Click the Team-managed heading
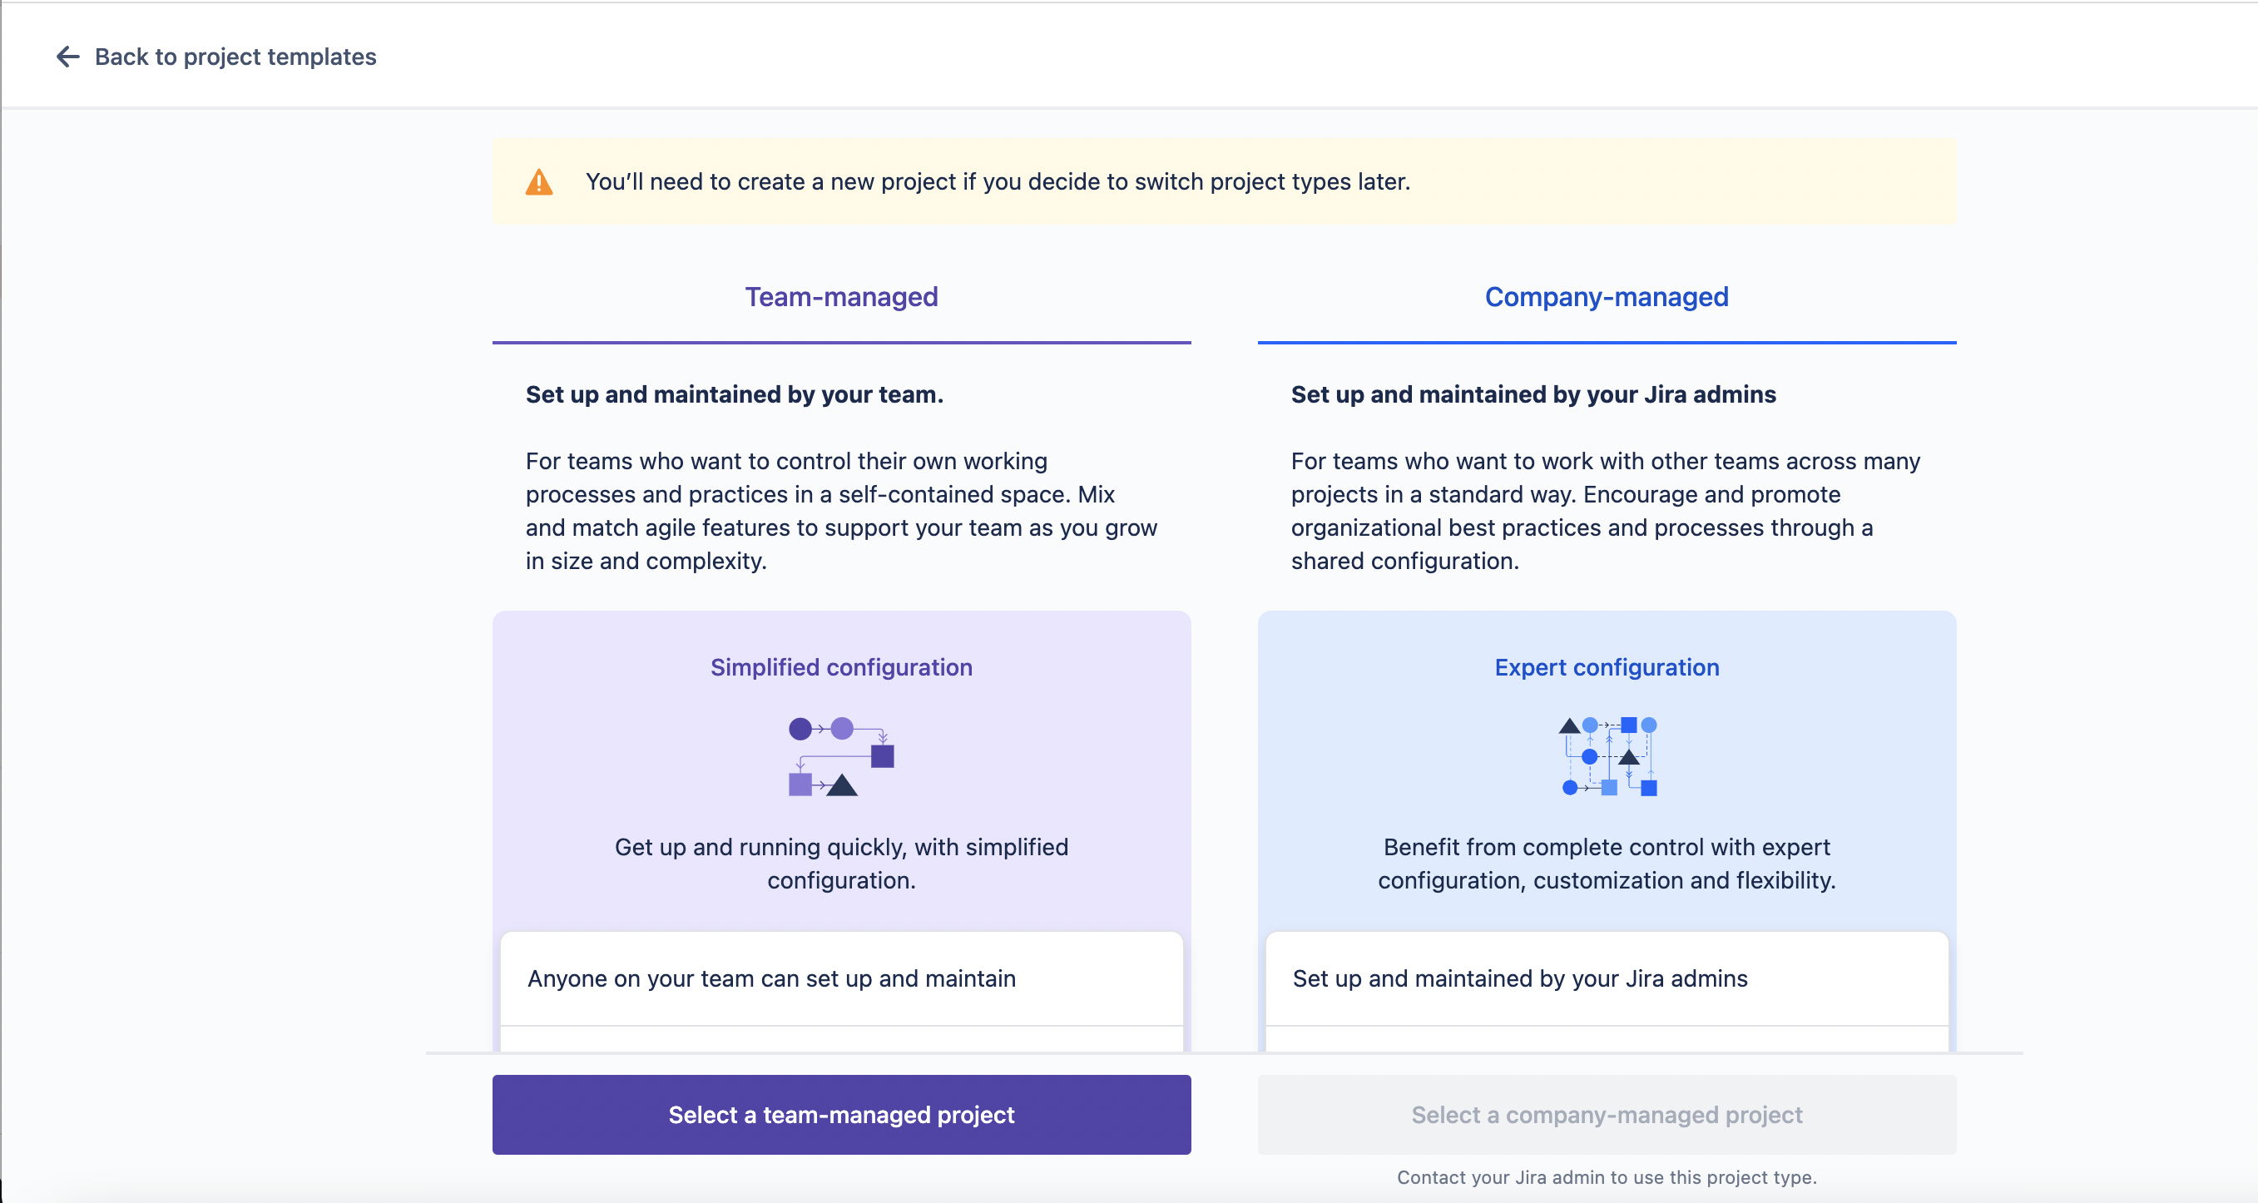This screenshot has height=1203, width=2258. (841, 297)
